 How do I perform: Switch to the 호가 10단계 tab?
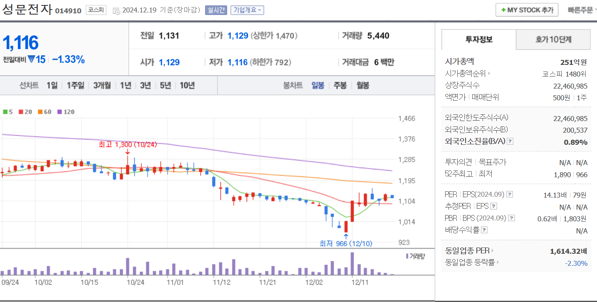point(553,40)
